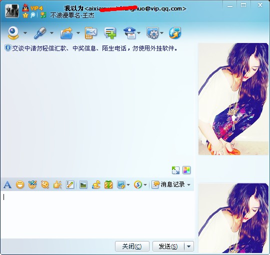
Task: Click the remote assistance monitor-gear icon
Action: (152, 33)
